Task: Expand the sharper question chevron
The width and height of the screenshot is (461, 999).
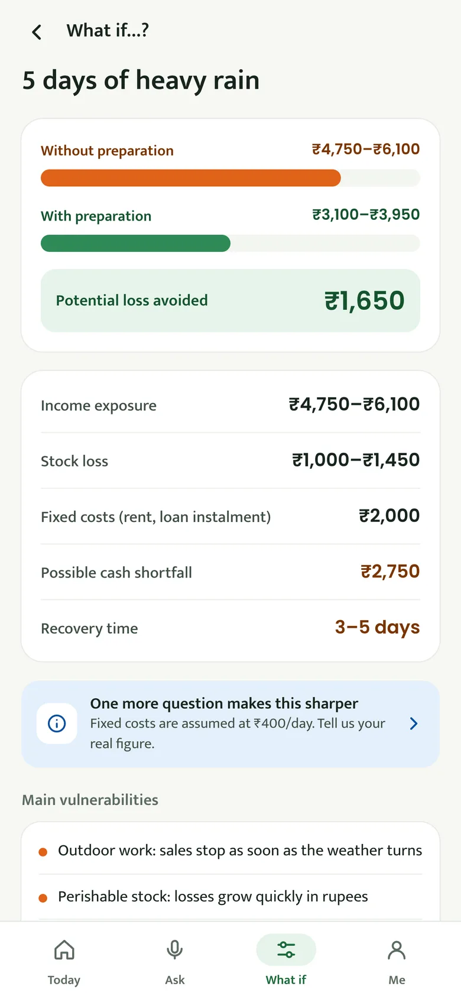Action: coord(414,724)
